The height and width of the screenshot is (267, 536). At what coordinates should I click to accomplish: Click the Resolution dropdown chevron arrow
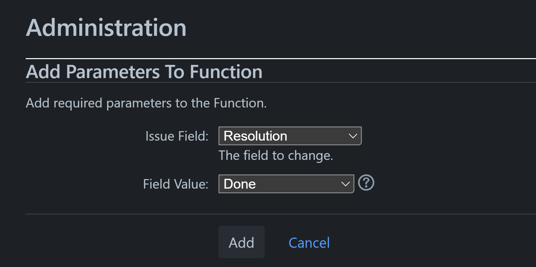coord(353,136)
